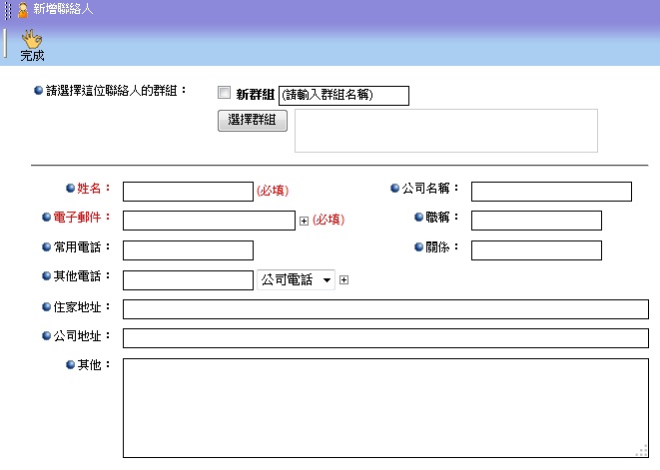
Task: Click the 電子郵件 input field
Action: click(x=209, y=221)
